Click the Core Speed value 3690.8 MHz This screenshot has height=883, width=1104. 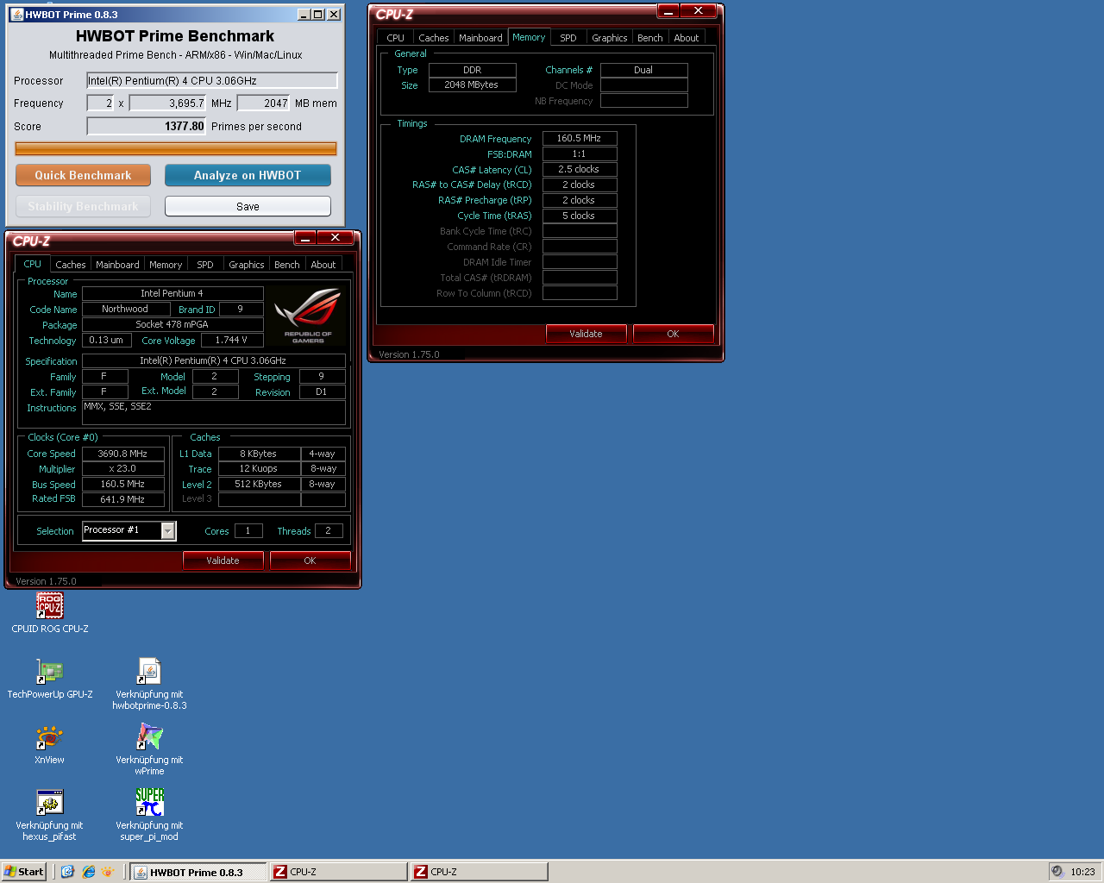coord(123,454)
